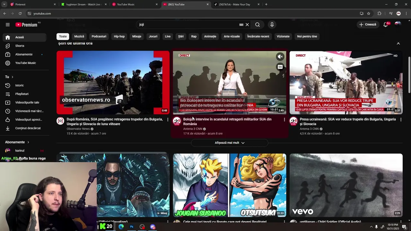Switch to the YouTube Music browser tab

point(134,4)
